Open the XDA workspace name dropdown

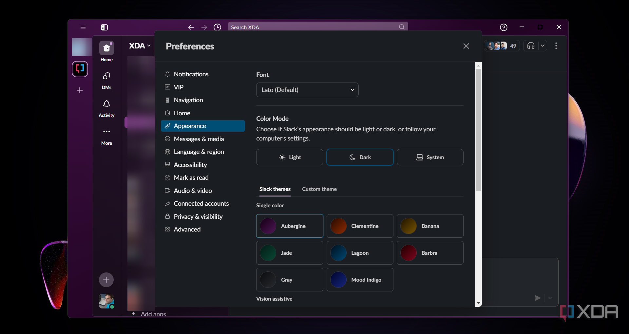click(x=140, y=46)
